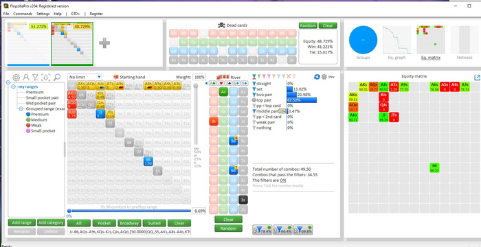This screenshot has height=247, width=481.
Task: Click the JJ hand cell in range grid
Action: [100, 114]
